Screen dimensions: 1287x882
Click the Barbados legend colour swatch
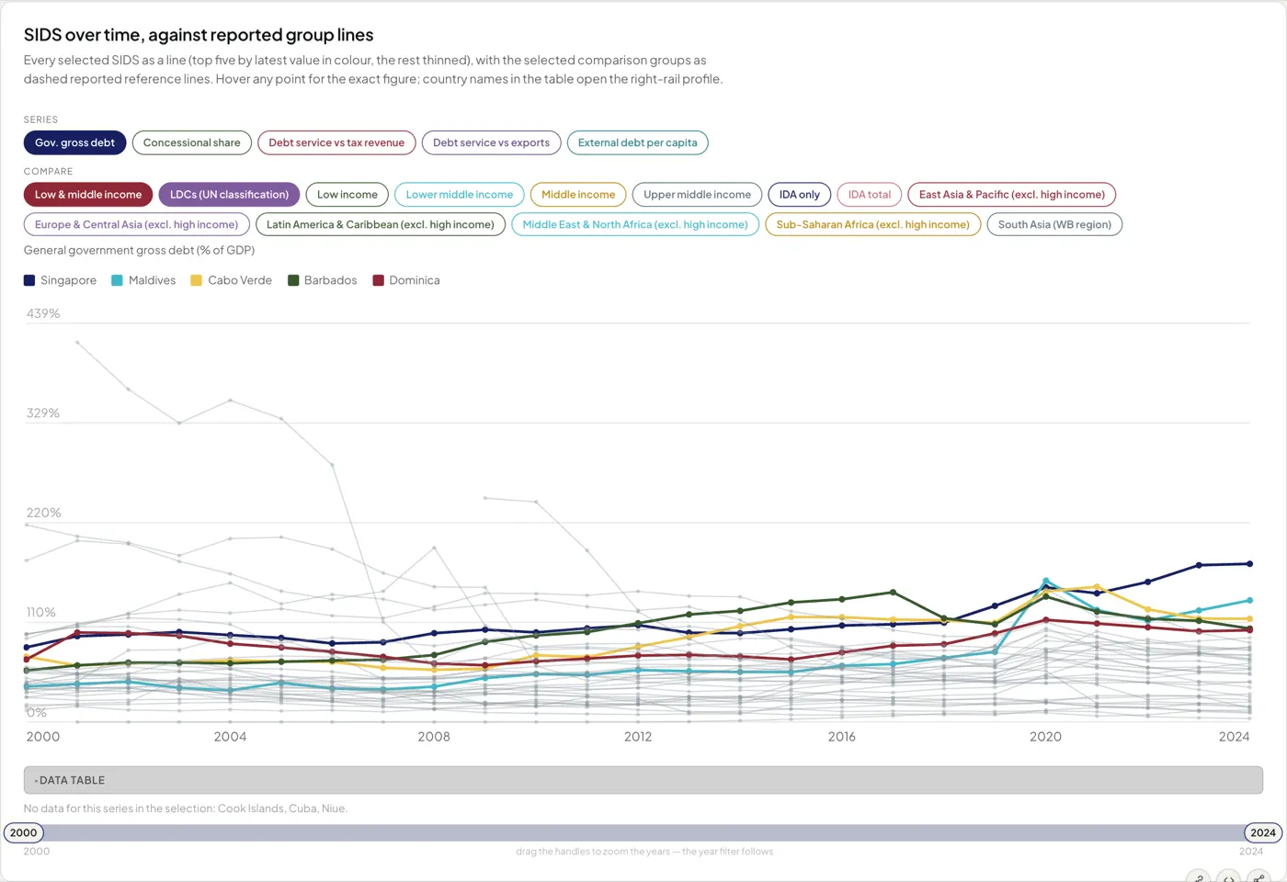point(293,280)
